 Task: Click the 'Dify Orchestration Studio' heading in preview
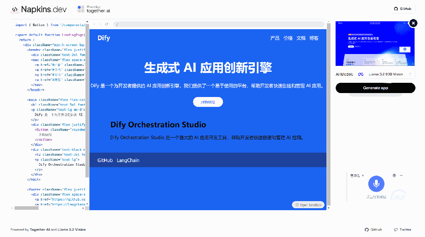click(x=158, y=125)
